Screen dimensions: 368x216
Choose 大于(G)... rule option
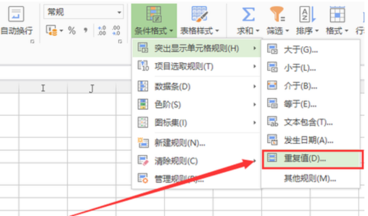click(310, 50)
